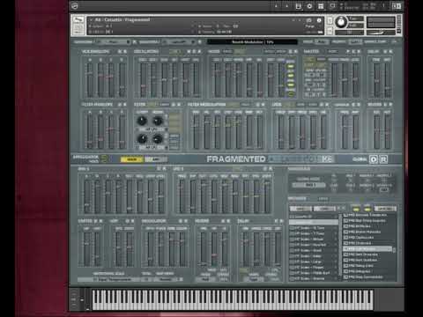Screen dimensions: 423x317
Task: Toggle the third green switch in Mixer section
Action: pyautogui.click(x=291, y=85)
